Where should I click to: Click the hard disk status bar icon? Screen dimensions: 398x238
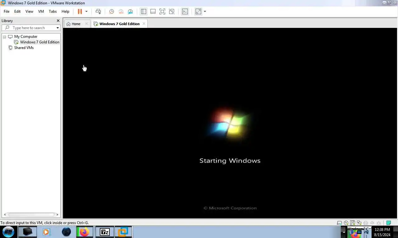click(340, 223)
